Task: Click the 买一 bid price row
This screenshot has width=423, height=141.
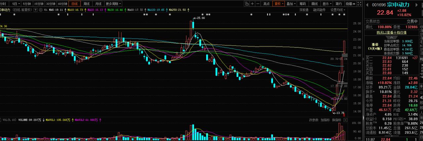Action: click(x=391, y=57)
